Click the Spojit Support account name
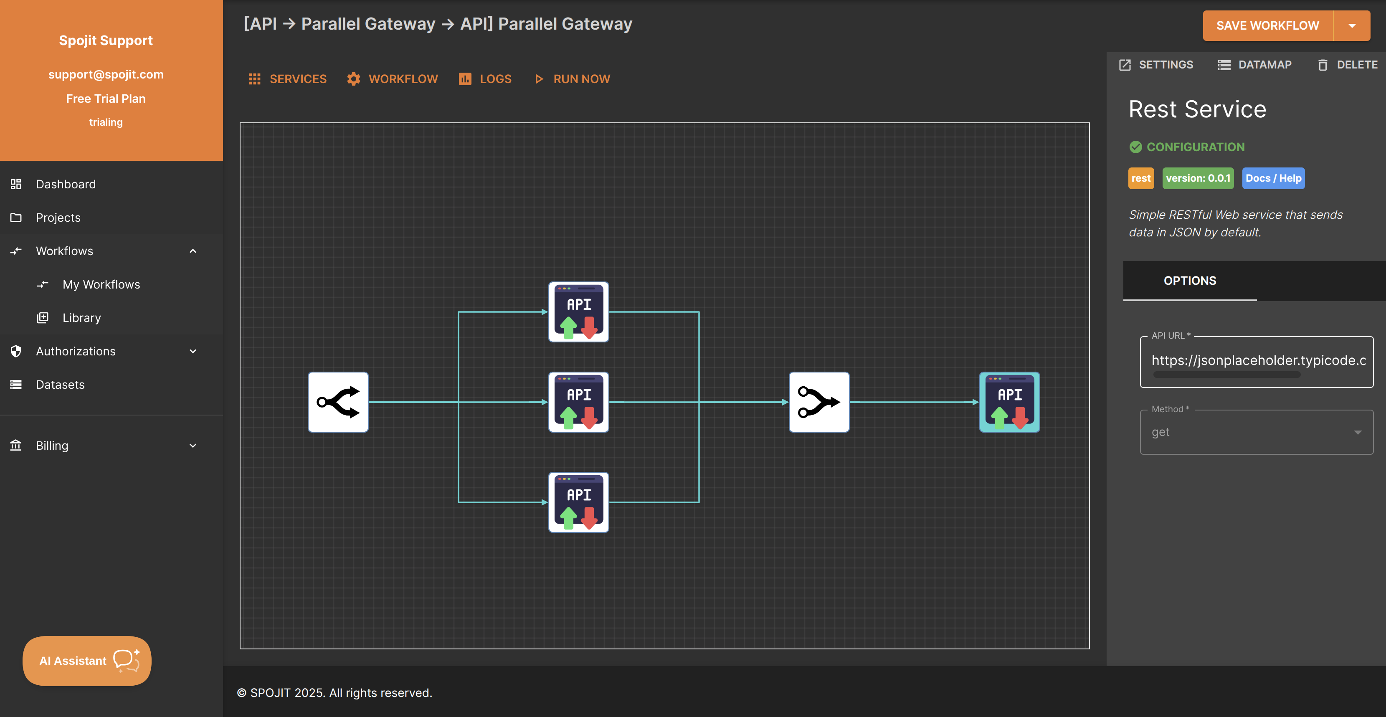Image resolution: width=1386 pixels, height=717 pixels. [106, 41]
